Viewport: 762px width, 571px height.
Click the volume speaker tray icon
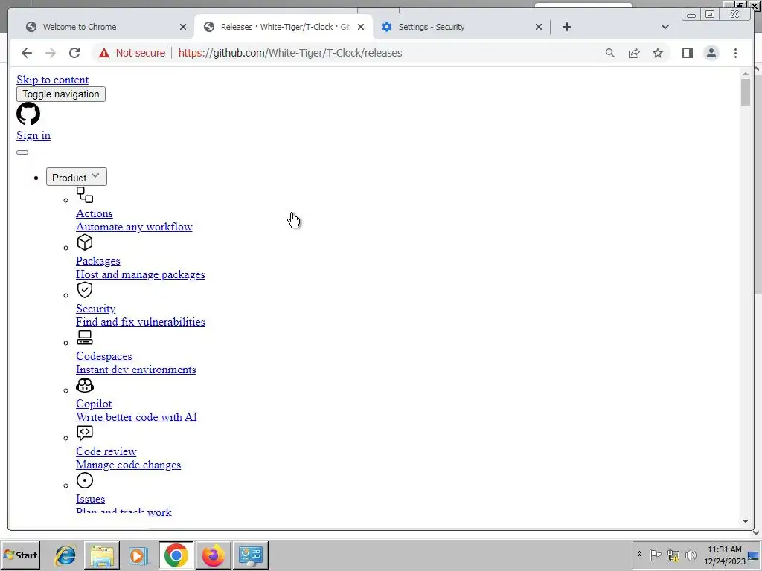point(691,555)
